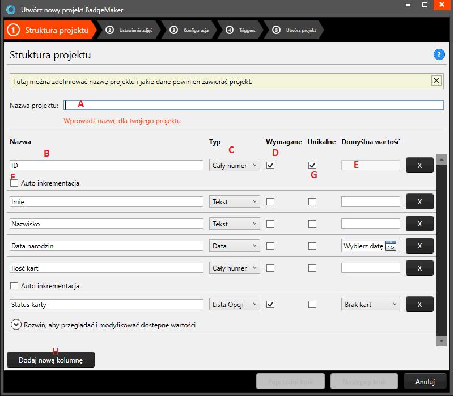Click scrollbar down arrow of column list

point(442,341)
